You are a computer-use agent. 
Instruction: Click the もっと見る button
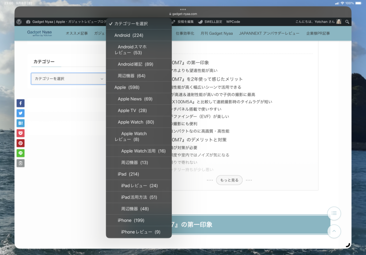click(x=229, y=180)
